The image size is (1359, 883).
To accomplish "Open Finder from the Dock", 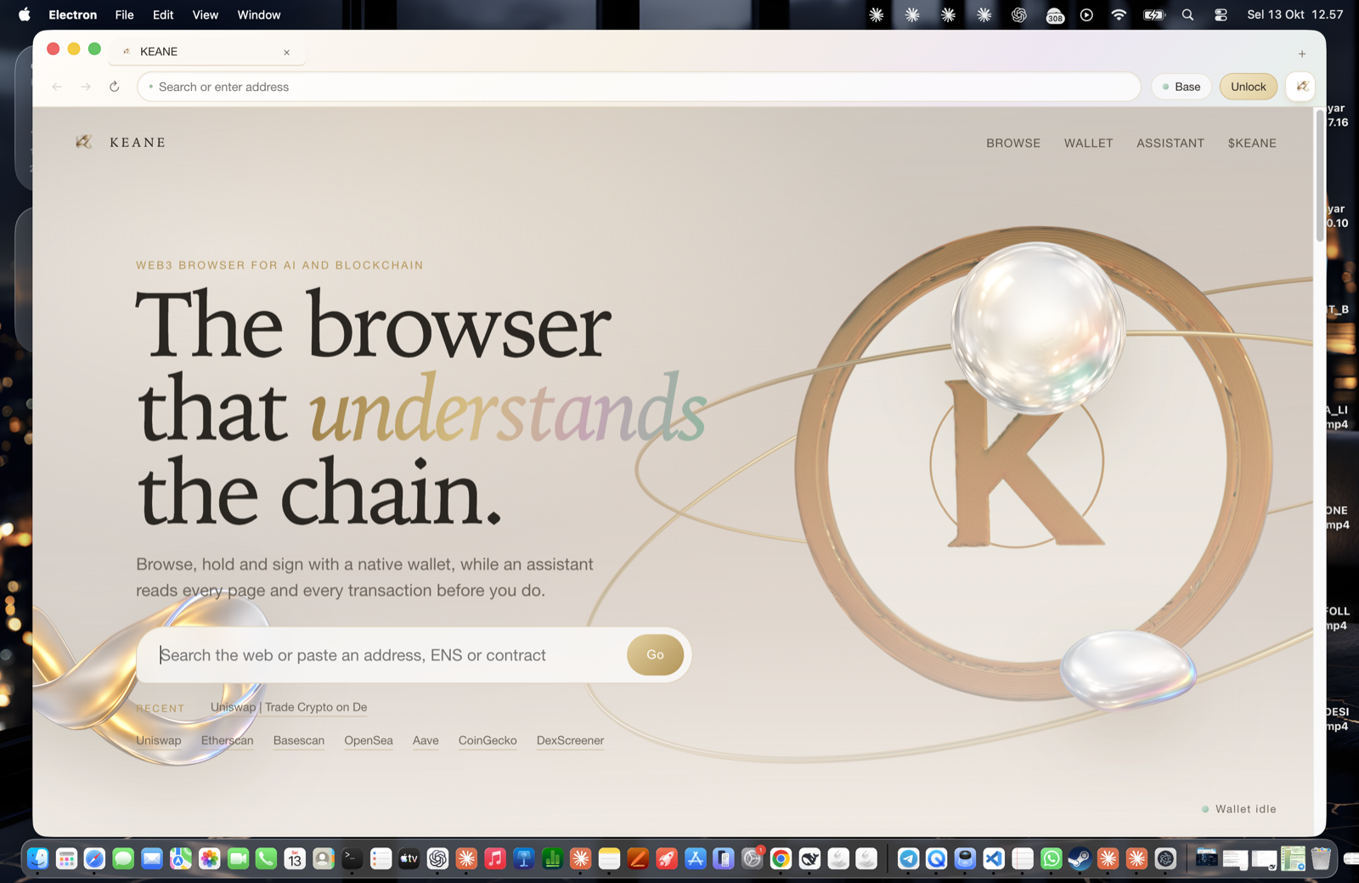I will coord(37,858).
